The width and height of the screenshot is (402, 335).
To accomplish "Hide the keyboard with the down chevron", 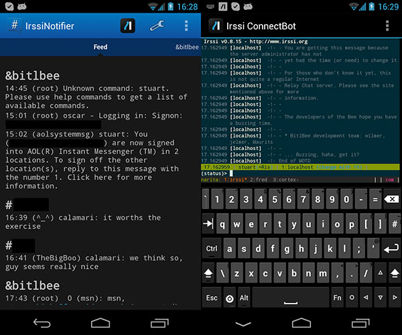I will pos(243,324).
